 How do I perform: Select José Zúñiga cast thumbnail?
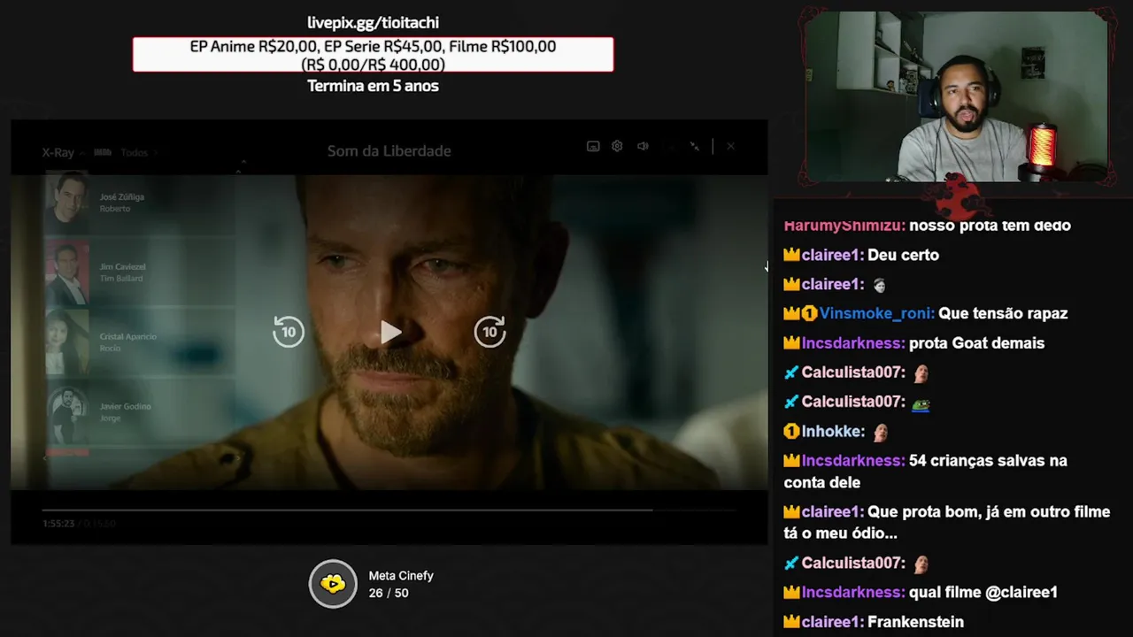[x=67, y=202]
